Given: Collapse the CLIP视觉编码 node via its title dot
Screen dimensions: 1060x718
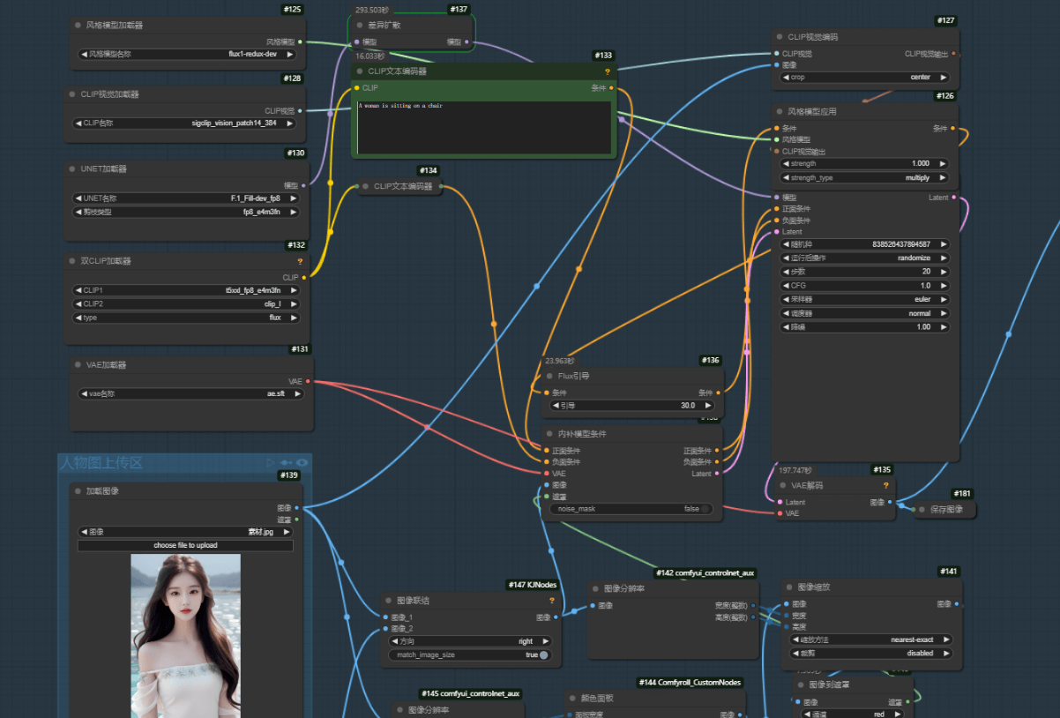Looking at the screenshot, I should point(780,37).
